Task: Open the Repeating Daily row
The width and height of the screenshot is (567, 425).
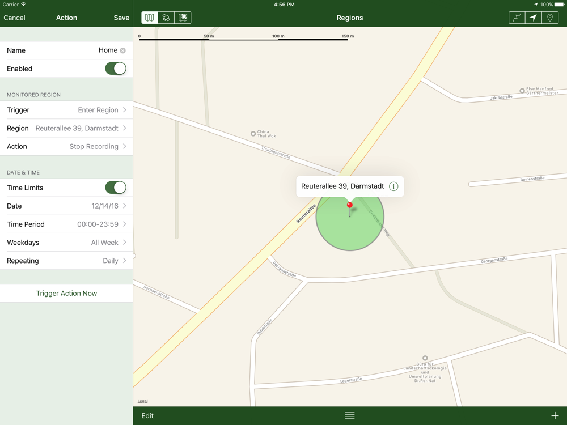Action: (x=66, y=261)
